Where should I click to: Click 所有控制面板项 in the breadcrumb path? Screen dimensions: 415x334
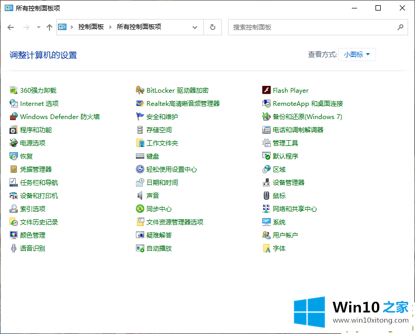click(139, 27)
